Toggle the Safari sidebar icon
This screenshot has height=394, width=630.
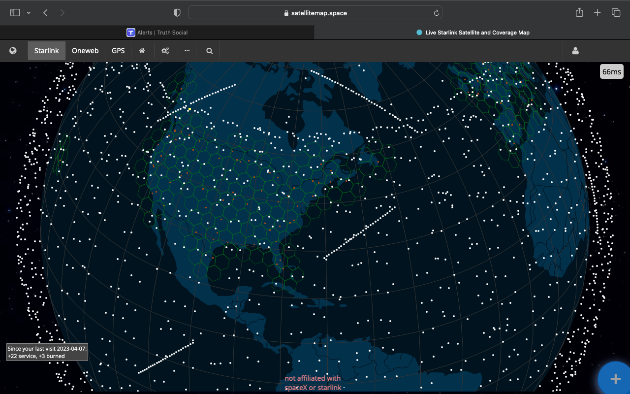click(x=15, y=13)
